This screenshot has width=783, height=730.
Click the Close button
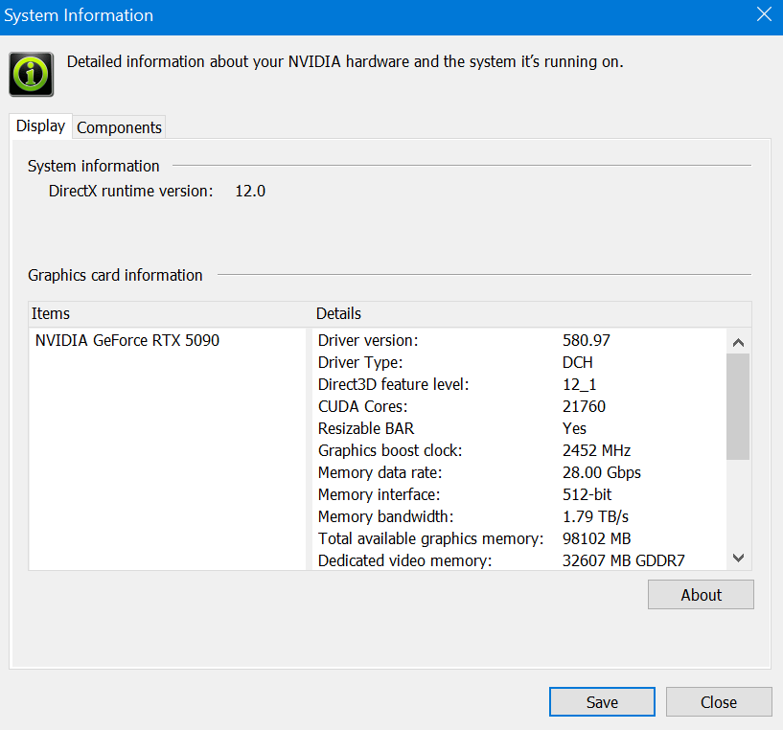[x=719, y=702]
